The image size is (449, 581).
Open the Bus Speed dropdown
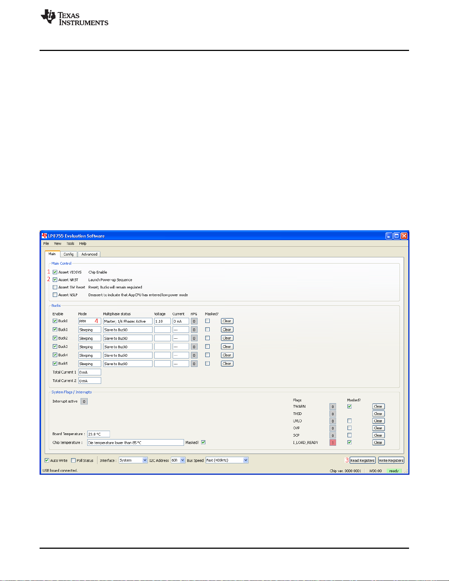(x=227, y=460)
